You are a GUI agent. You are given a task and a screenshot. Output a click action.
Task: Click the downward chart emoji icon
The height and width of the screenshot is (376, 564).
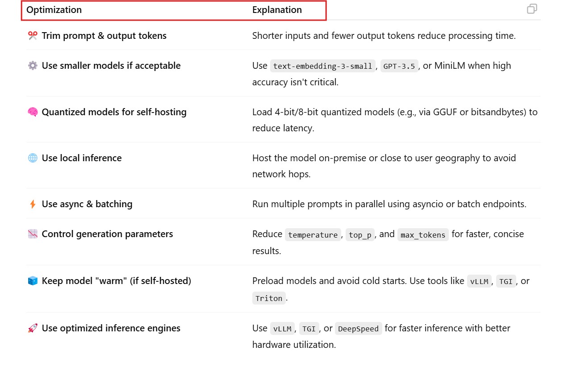tap(33, 234)
